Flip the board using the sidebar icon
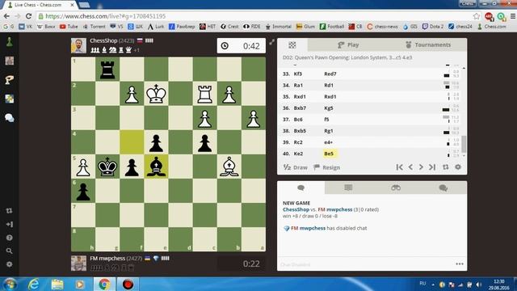The width and height of the screenshot is (517, 291). click(x=9, y=210)
